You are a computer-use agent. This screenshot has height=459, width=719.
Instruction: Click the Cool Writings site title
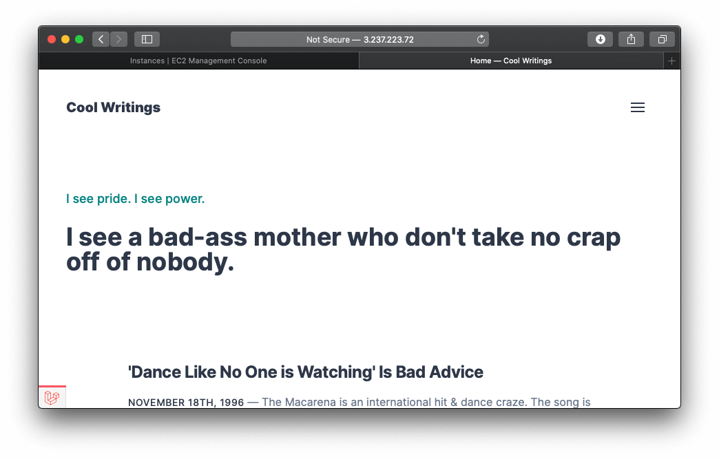[x=113, y=107]
